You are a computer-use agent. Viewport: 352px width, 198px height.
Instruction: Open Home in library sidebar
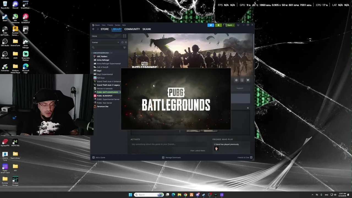106,36
